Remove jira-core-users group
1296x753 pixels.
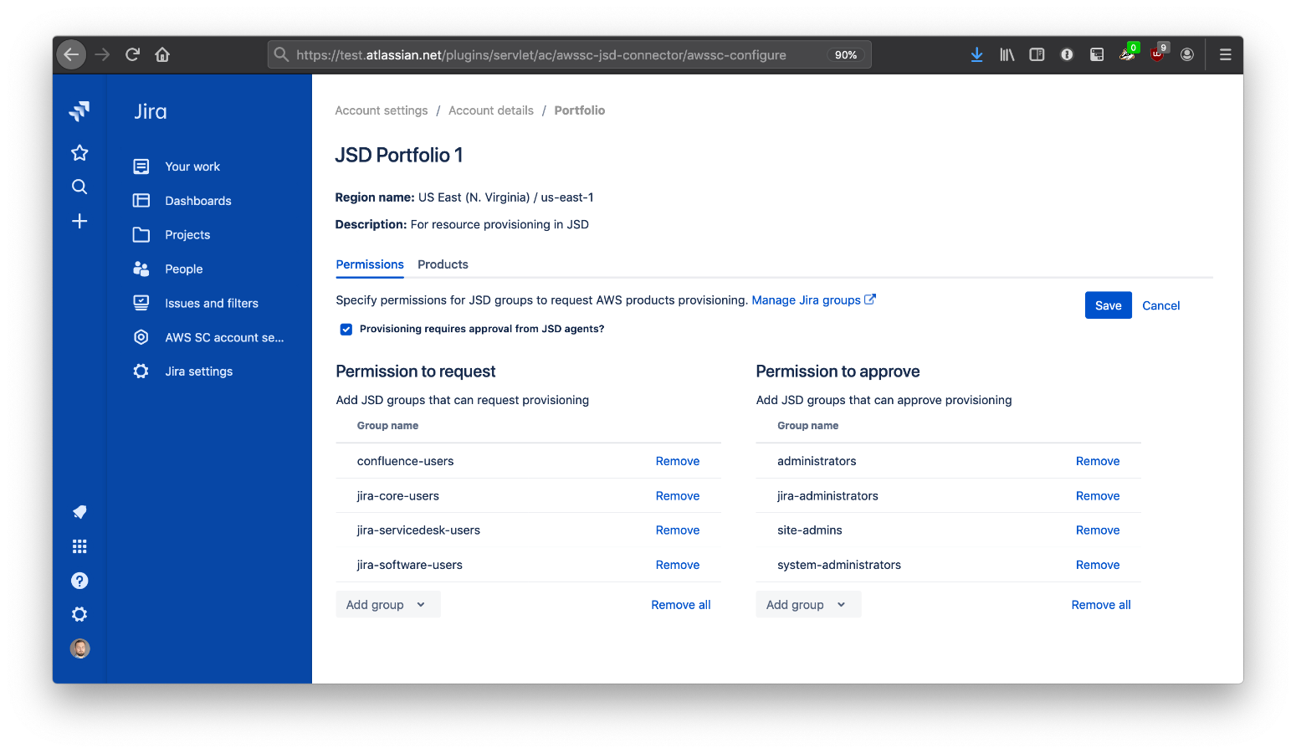pos(678,496)
